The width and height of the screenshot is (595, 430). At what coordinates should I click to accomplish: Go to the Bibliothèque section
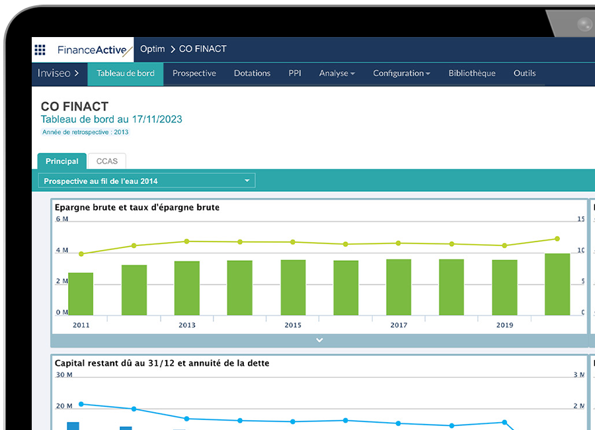click(x=471, y=73)
